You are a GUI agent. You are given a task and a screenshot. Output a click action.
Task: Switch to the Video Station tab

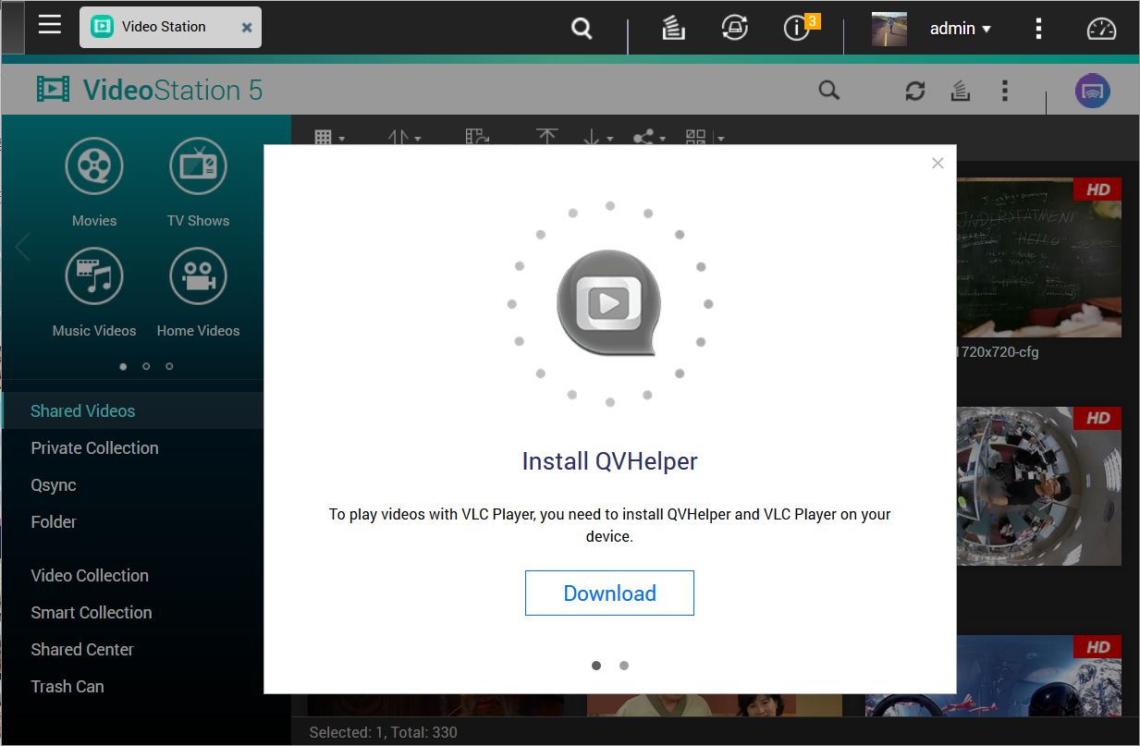pyautogui.click(x=164, y=27)
